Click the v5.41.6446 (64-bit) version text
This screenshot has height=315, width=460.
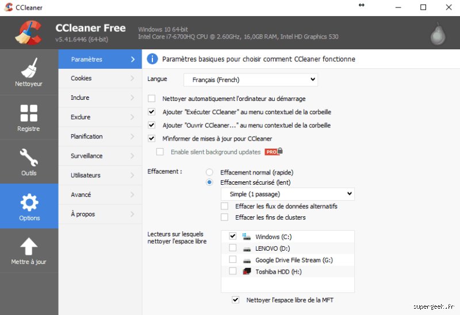pos(82,39)
